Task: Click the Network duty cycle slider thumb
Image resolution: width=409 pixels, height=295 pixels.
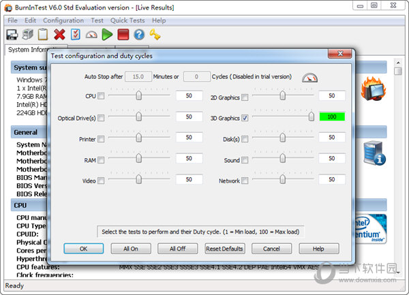Action: click(282, 179)
